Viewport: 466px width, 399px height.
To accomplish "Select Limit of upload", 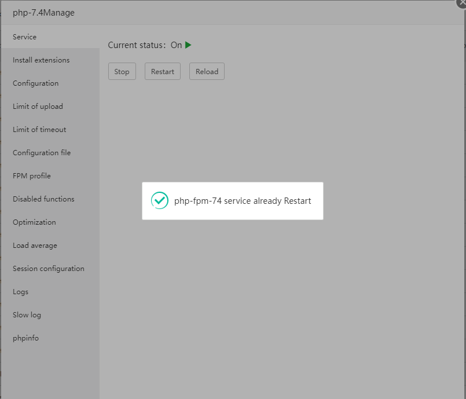I will [50, 107].
